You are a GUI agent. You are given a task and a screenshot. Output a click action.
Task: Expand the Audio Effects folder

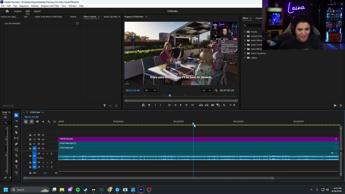pyautogui.click(x=245, y=40)
